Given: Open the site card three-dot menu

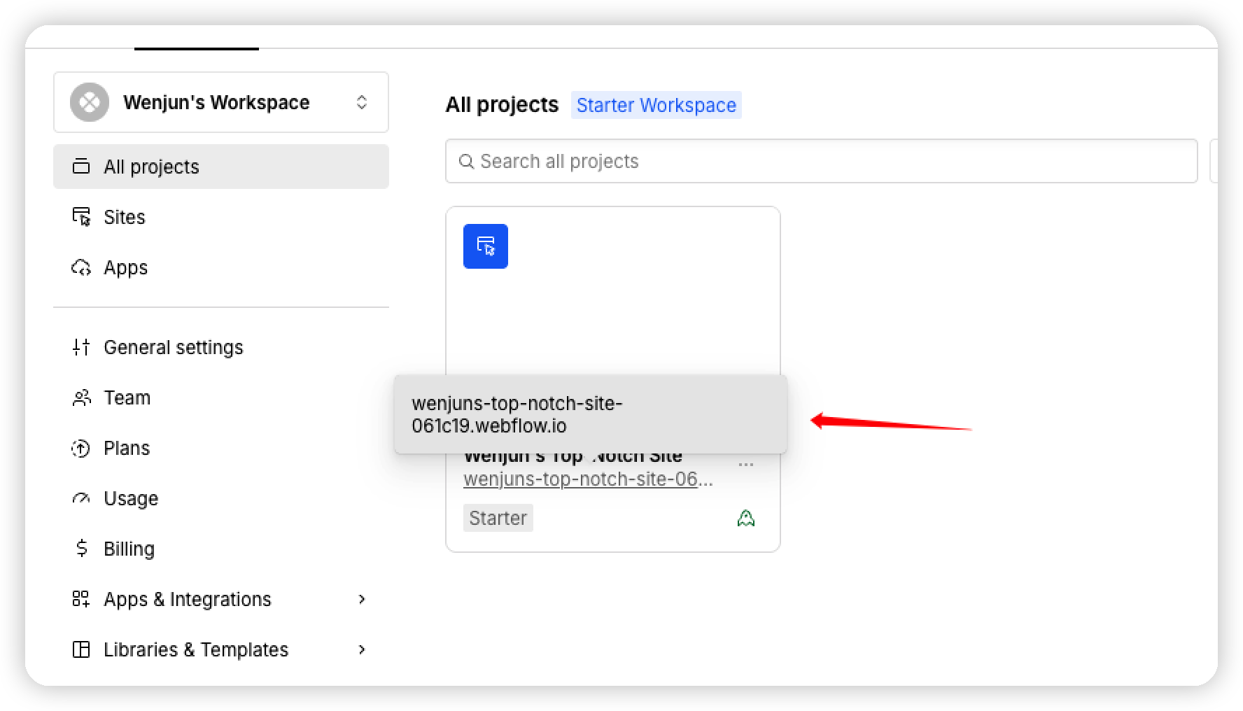Looking at the screenshot, I should coord(746,464).
